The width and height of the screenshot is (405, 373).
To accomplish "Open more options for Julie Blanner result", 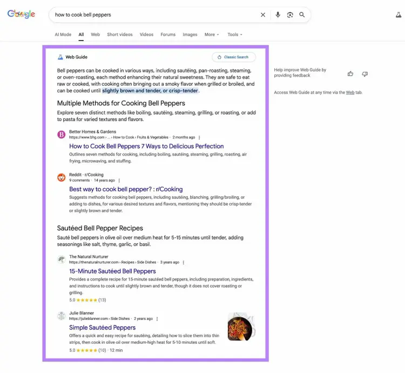I will click(x=157, y=319).
